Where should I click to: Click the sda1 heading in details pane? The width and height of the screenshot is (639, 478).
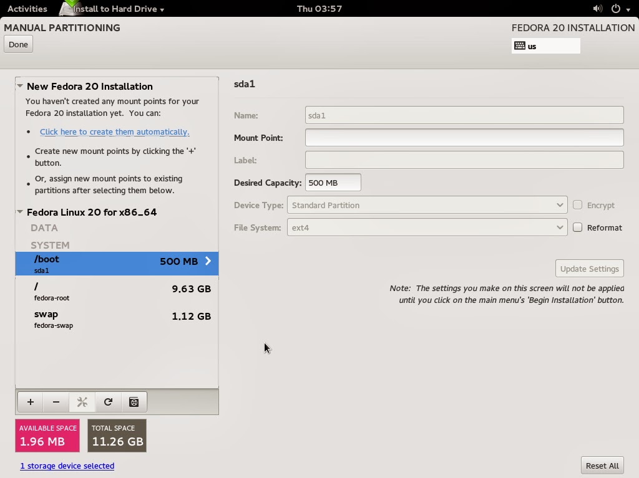pos(245,84)
